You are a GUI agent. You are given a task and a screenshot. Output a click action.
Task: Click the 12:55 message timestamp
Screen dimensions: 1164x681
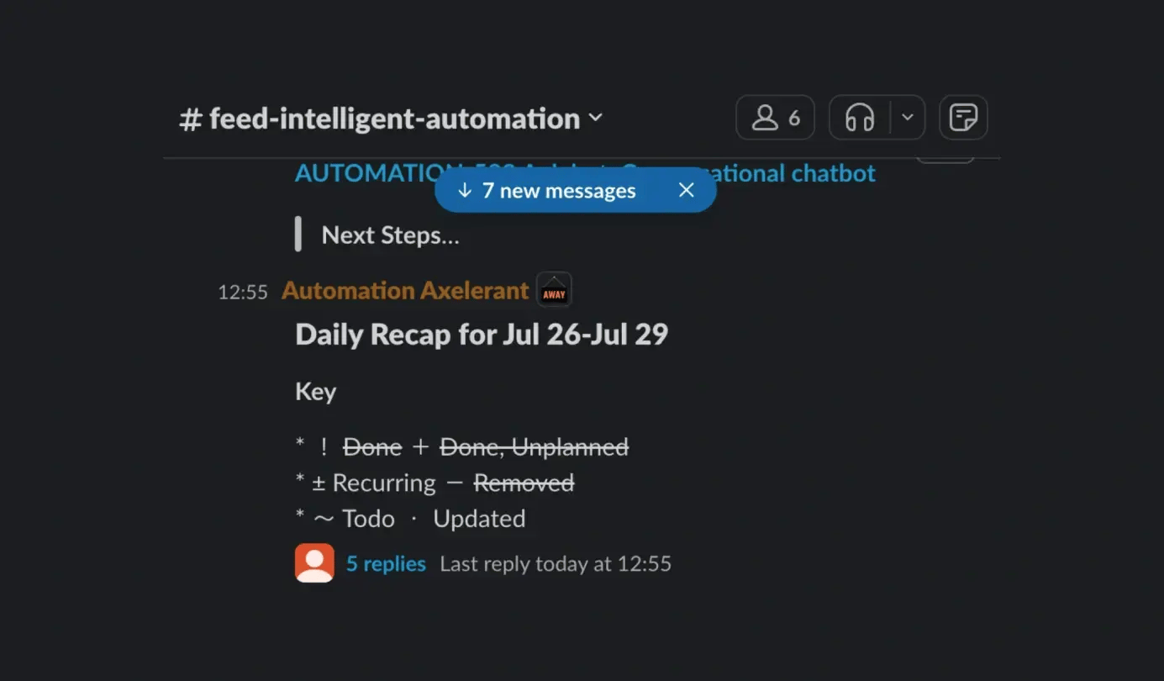pyautogui.click(x=243, y=291)
